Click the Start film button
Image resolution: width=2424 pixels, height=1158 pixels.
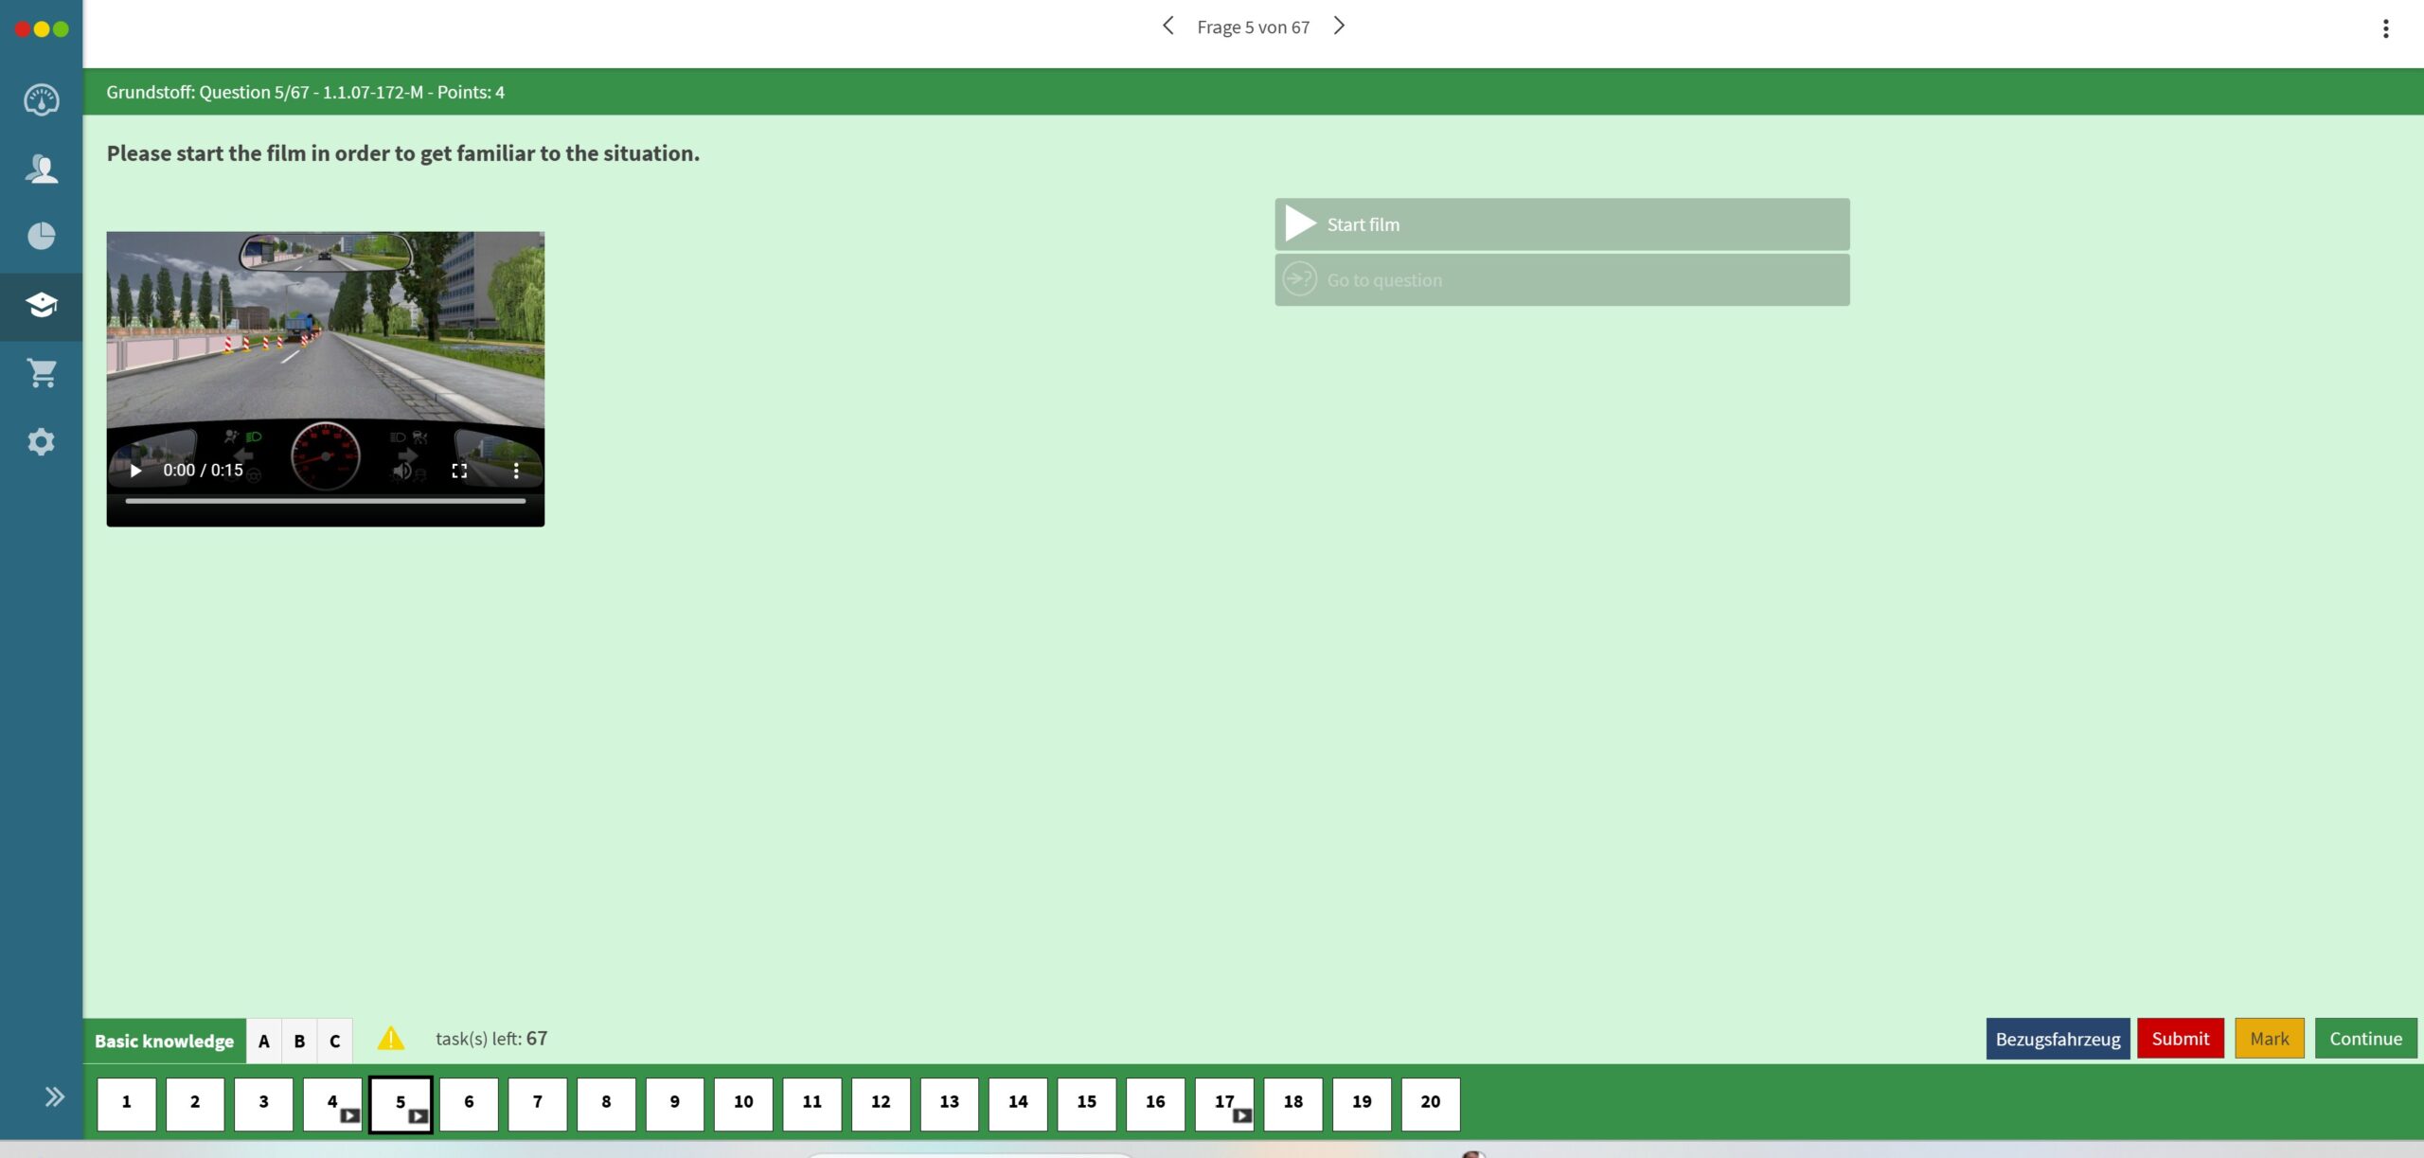pyautogui.click(x=1561, y=224)
